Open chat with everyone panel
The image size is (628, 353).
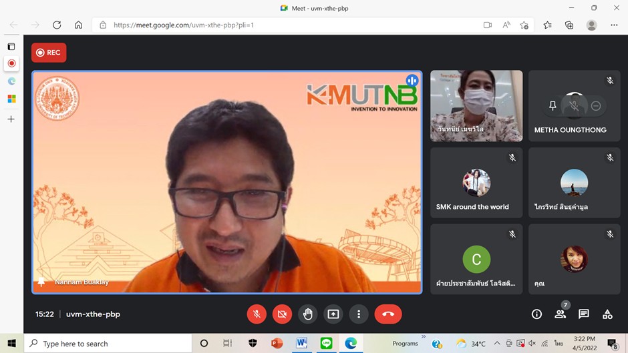(584, 314)
